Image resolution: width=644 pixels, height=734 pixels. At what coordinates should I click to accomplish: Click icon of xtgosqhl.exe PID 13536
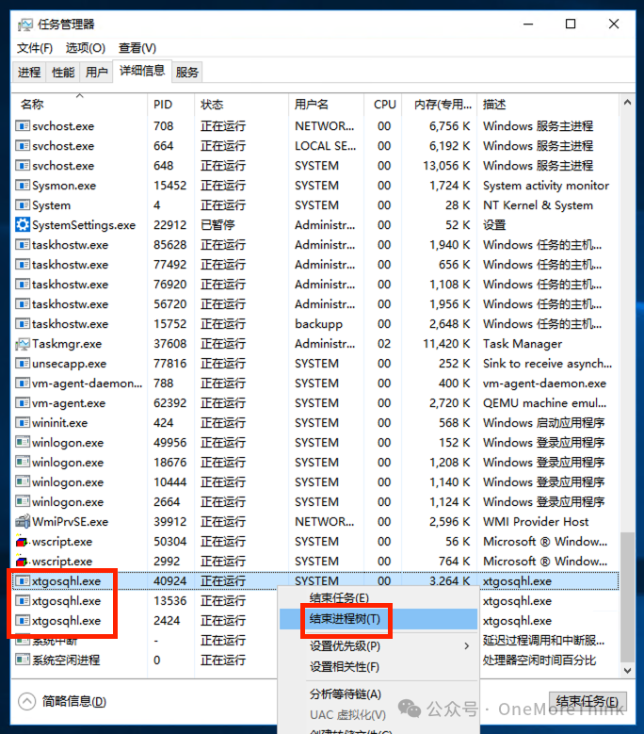22,600
